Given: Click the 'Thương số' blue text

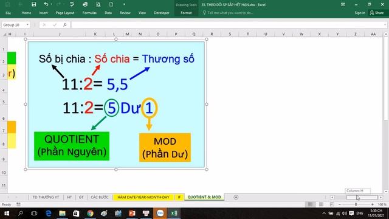Looking at the screenshot, I should pos(168,59).
